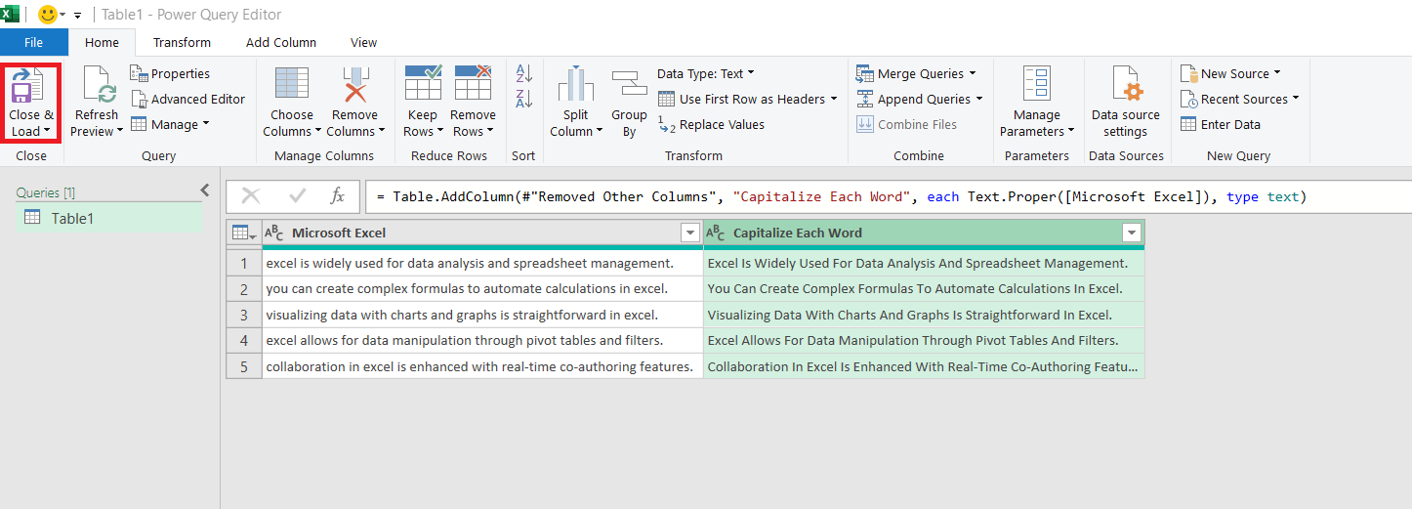
Task: Sort descending with the Z-A icon
Action: (524, 99)
